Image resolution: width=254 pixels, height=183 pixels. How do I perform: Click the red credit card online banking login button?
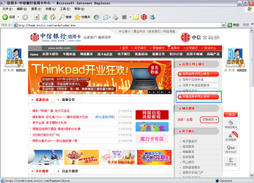pos(198,74)
